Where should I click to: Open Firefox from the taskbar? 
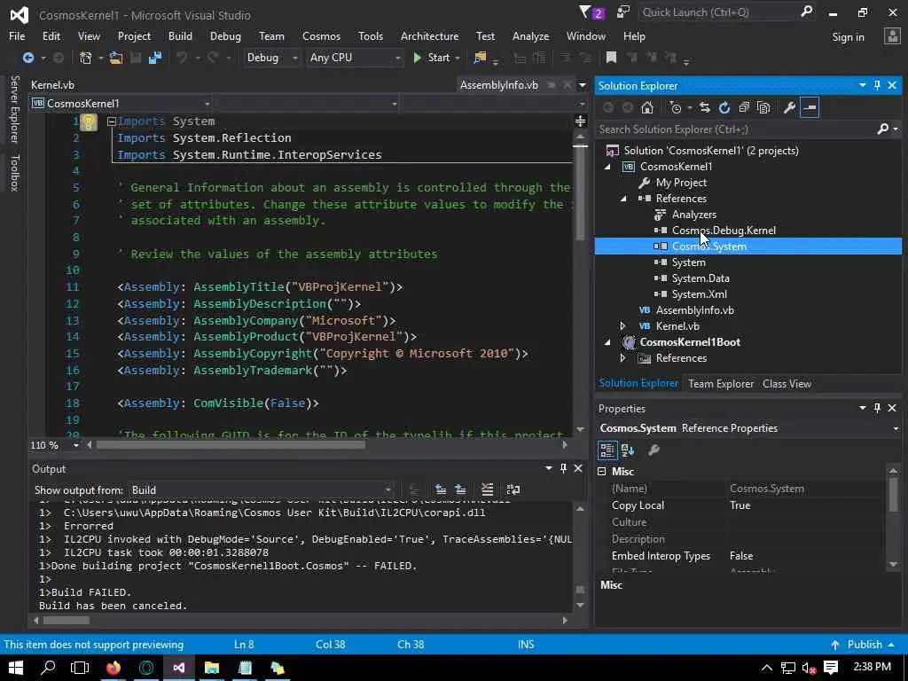click(x=113, y=668)
